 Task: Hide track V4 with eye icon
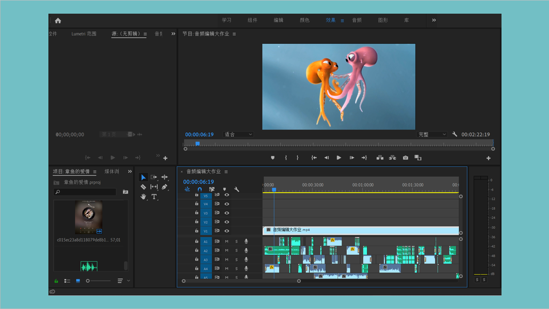pyautogui.click(x=227, y=204)
